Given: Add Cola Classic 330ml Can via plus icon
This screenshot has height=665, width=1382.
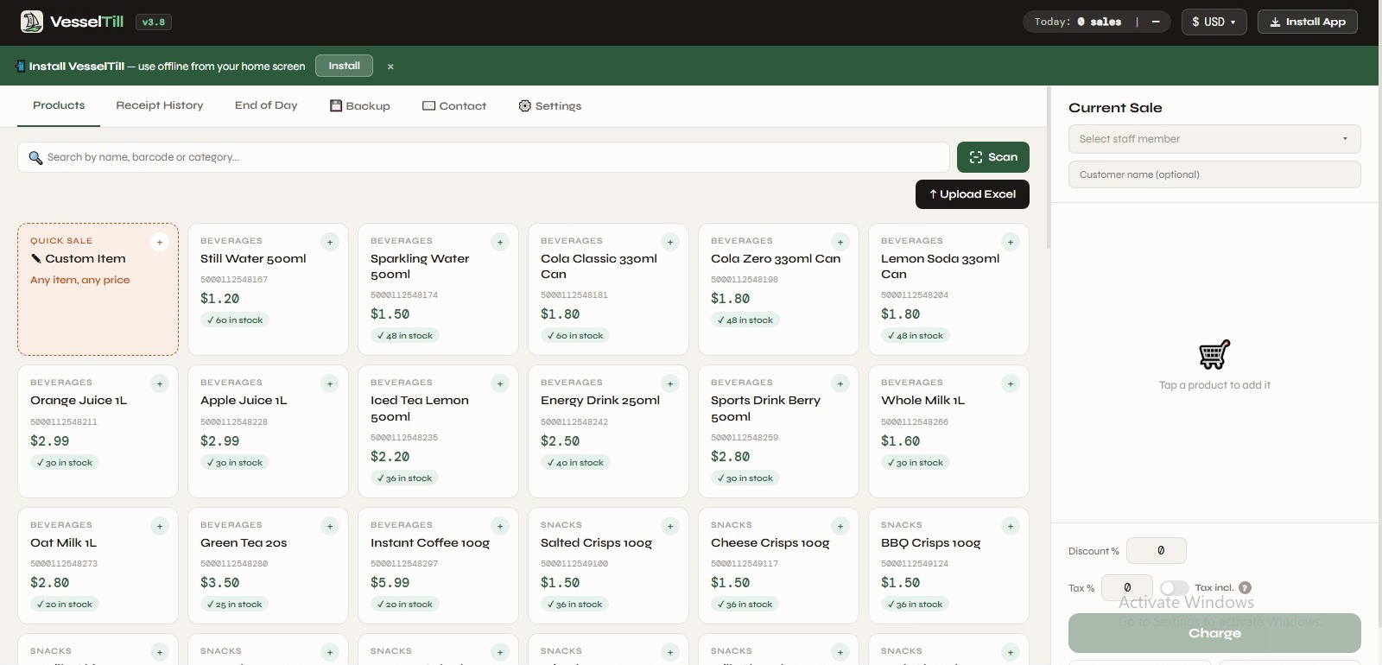Looking at the screenshot, I should (670, 242).
